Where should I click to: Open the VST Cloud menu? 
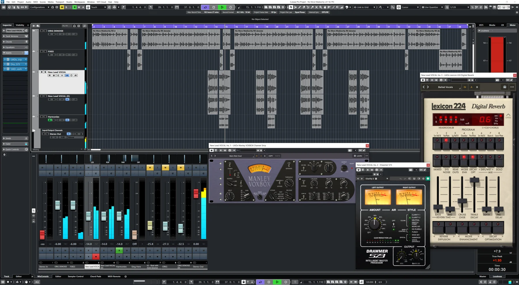point(101,2)
